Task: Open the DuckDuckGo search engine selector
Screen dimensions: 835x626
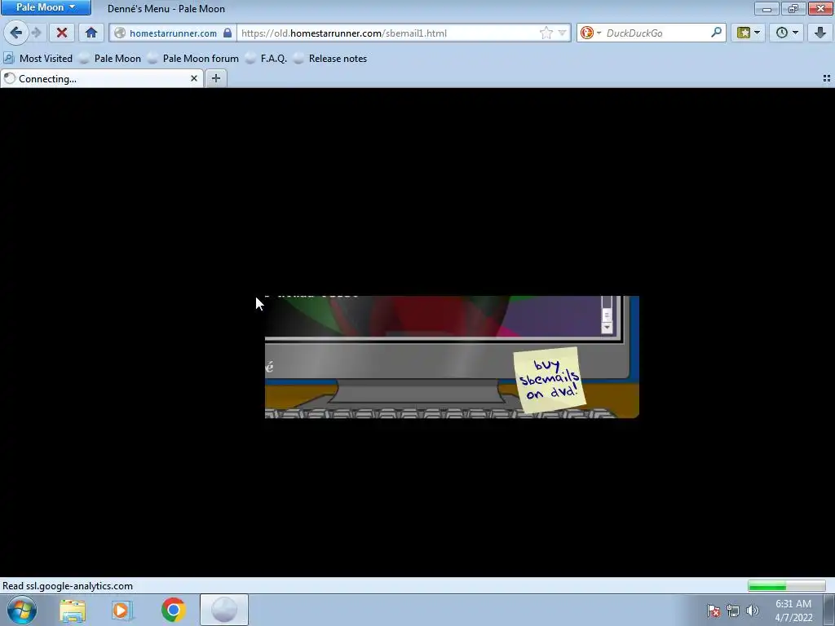Action: [x=590, y=33]
